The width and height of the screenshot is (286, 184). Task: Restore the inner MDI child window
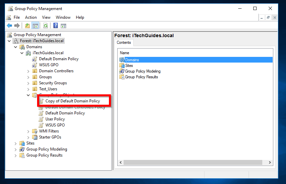pos(268,18)
